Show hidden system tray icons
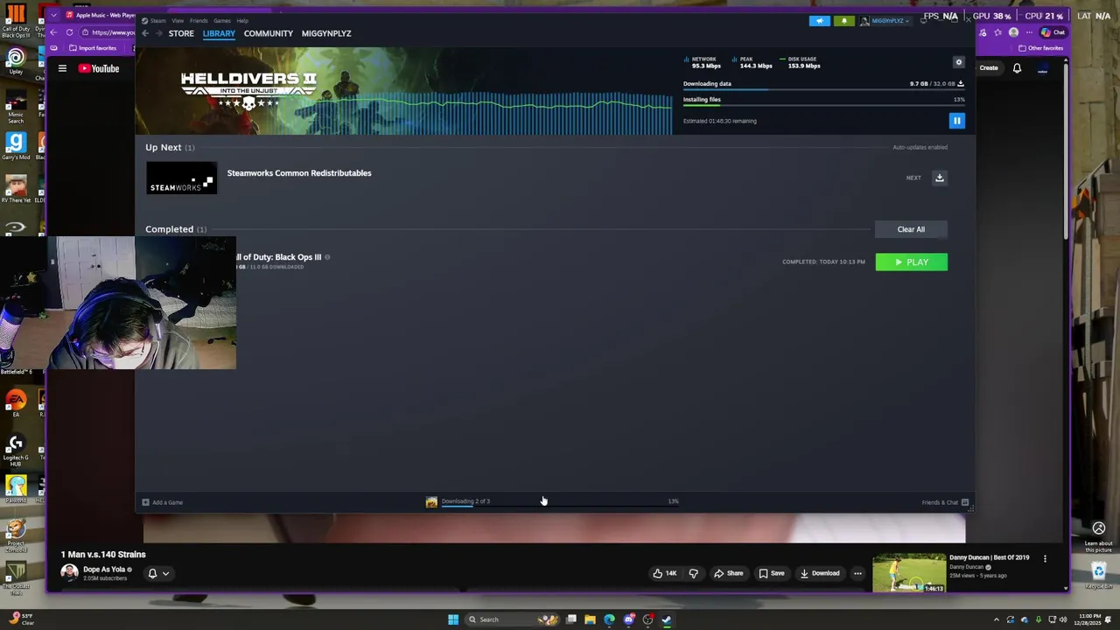Screen dimensions: 1120x630 pyautogui.click(x=996, y=619)
